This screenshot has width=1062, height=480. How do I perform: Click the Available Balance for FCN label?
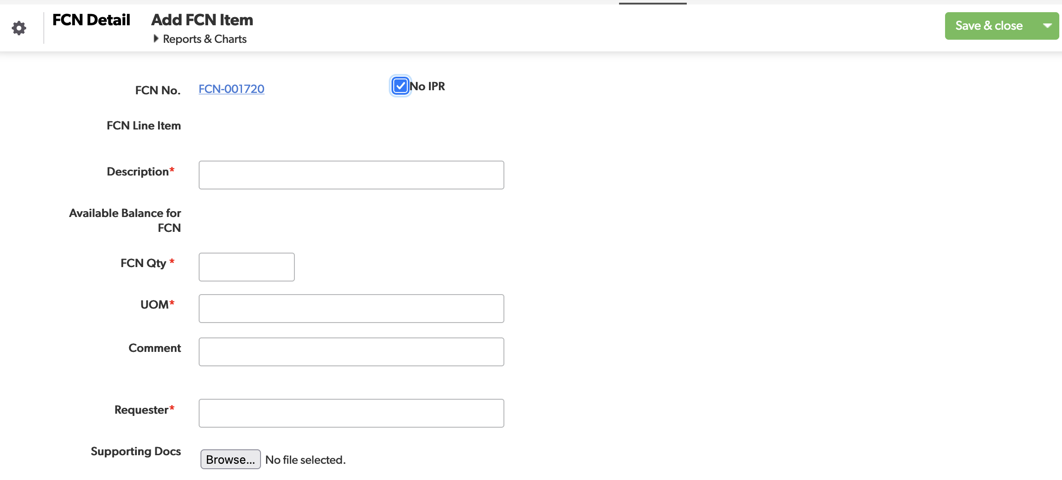(125, 220)
